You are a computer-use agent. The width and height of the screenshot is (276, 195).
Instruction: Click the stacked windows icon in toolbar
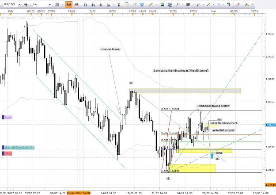(x=170, y=5)
